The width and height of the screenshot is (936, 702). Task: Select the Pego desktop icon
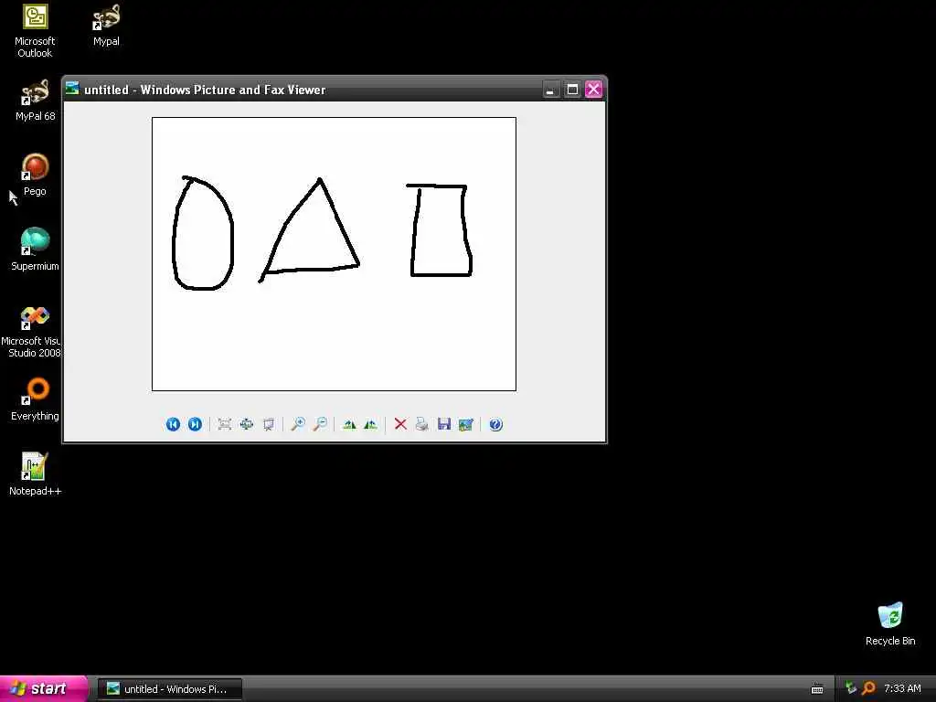[35, 175]
